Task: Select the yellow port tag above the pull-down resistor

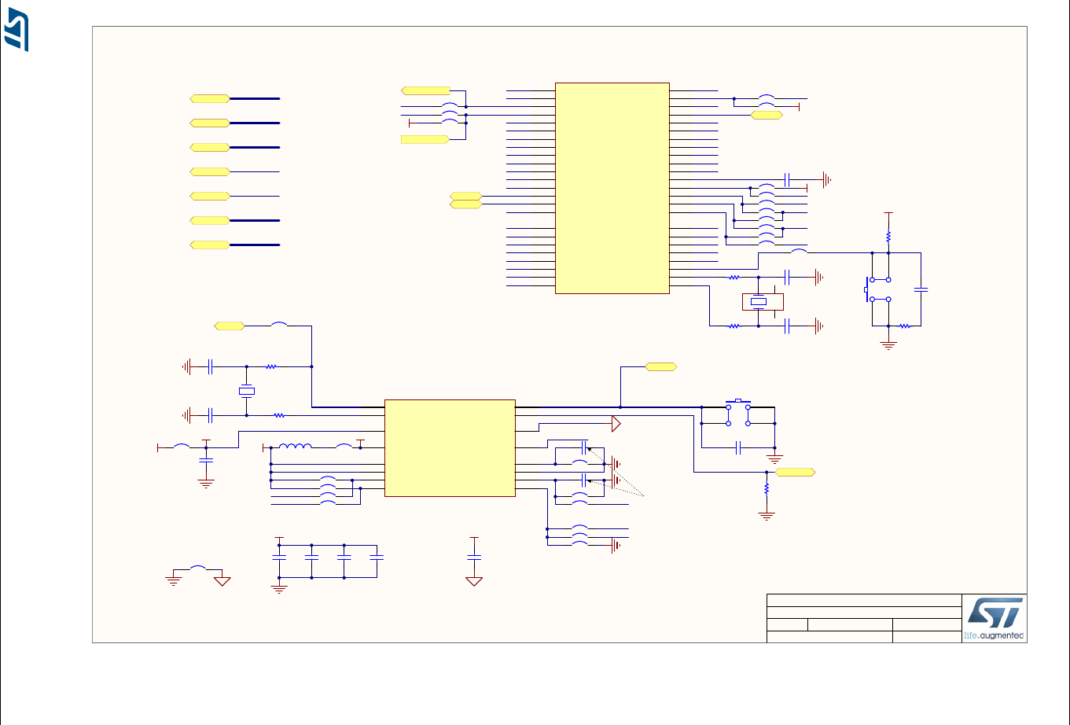Action: [x=795, y=472]
